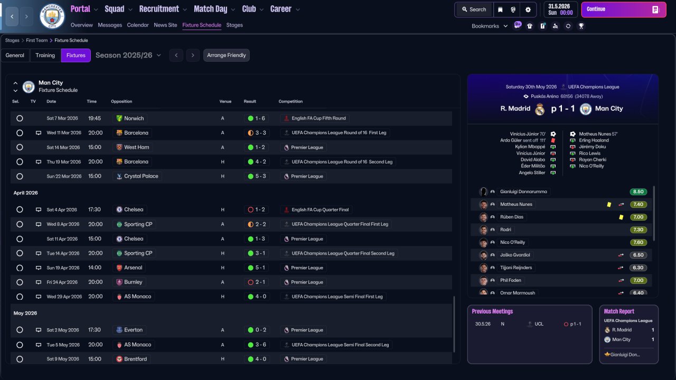676x380 pixels.
Task: Click the goal football icon beside Vinícius Júnior 70'
Action: coord(553,134)
